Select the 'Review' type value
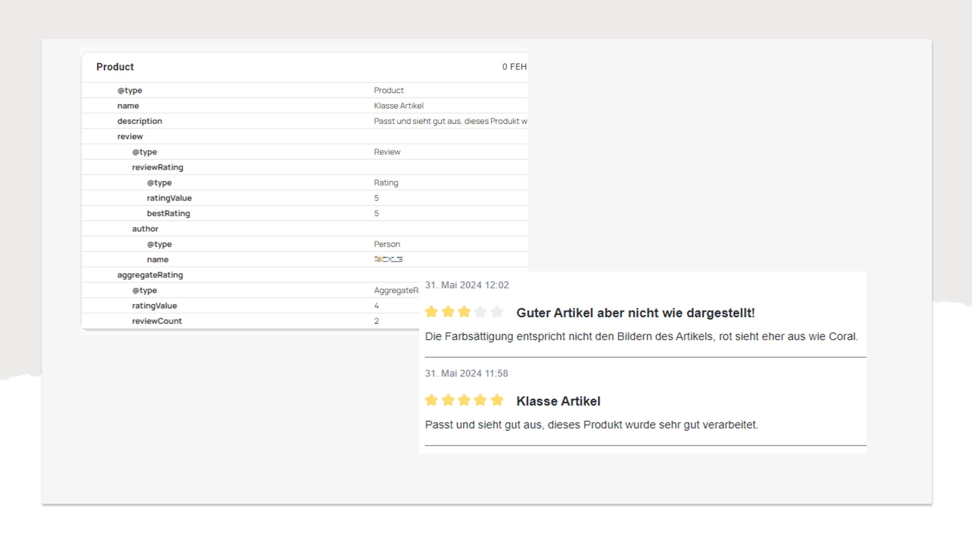 (x=387, y=152)
